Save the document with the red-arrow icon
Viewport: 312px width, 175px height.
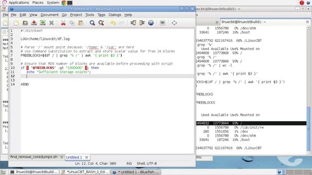pos(34,23)
